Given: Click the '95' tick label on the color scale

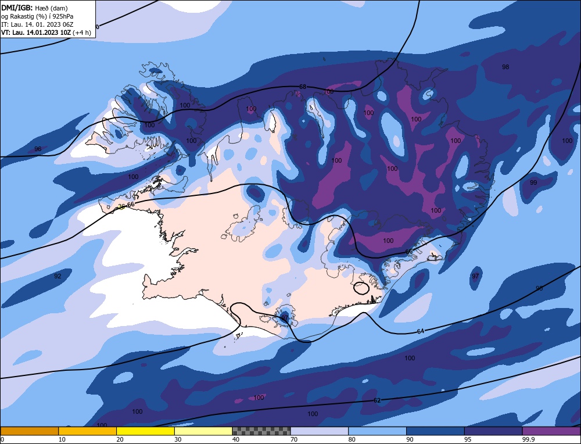Looking at the screenshot, I should 468,439.
